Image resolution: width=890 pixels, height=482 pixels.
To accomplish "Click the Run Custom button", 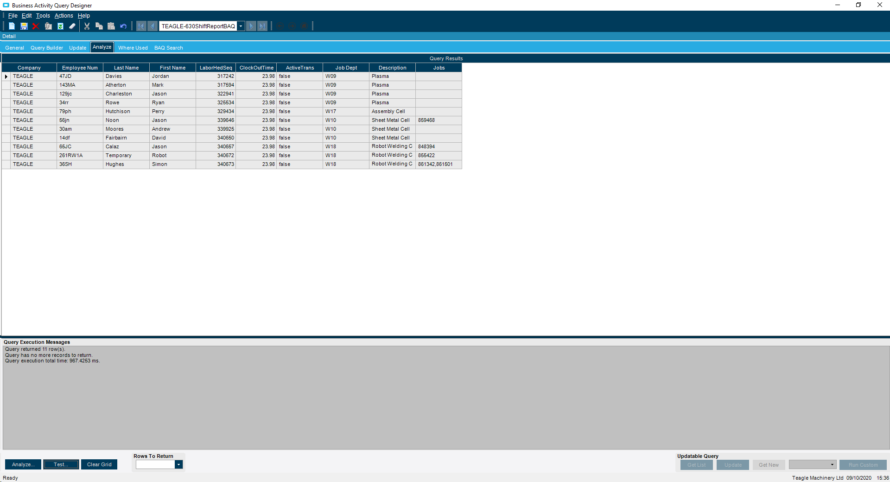I will click(863, 465).
